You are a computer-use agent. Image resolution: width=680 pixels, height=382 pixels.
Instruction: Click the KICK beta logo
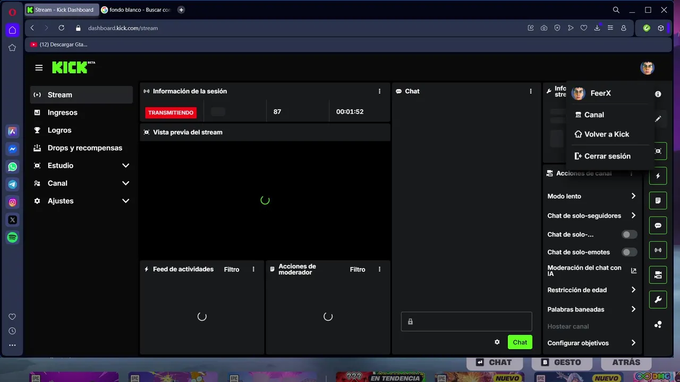(x=73, y=67)
